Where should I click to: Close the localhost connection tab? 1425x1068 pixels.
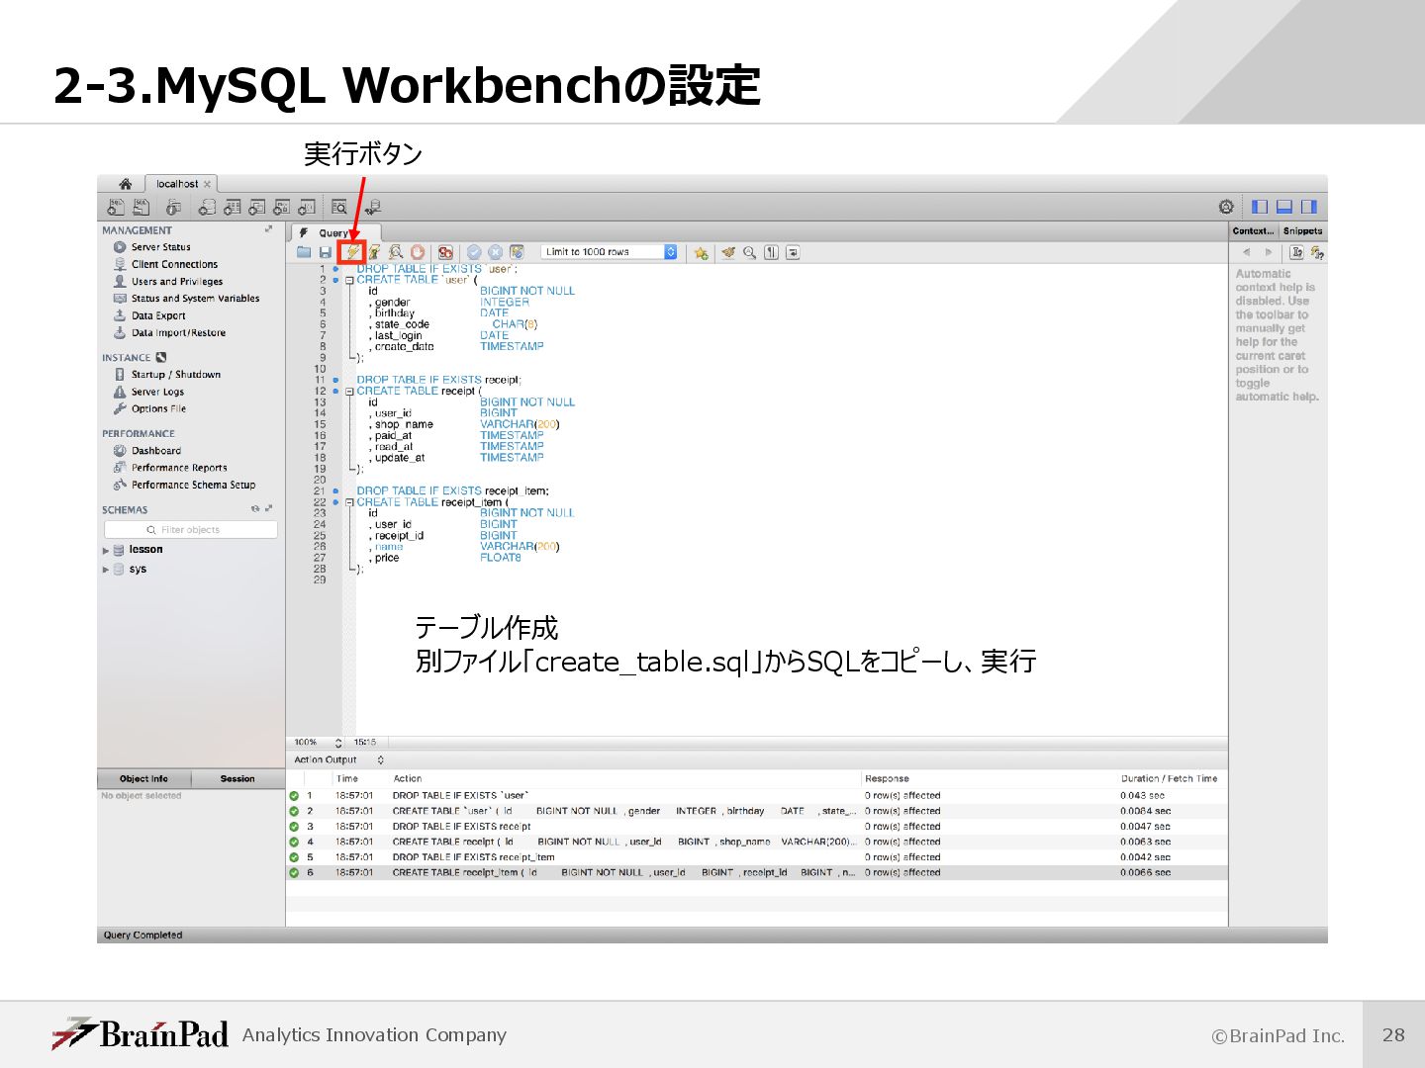[207, 184]
